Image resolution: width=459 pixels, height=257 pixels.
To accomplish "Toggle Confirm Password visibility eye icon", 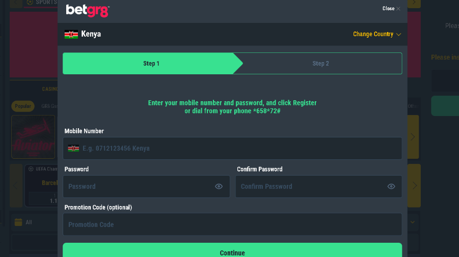I will (391, 187).
